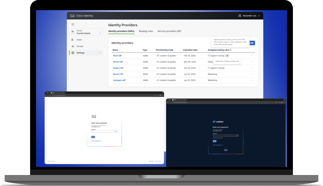Sort by the Name column arrow
This screenshot has width=323, height=186.
click(120, 50)
